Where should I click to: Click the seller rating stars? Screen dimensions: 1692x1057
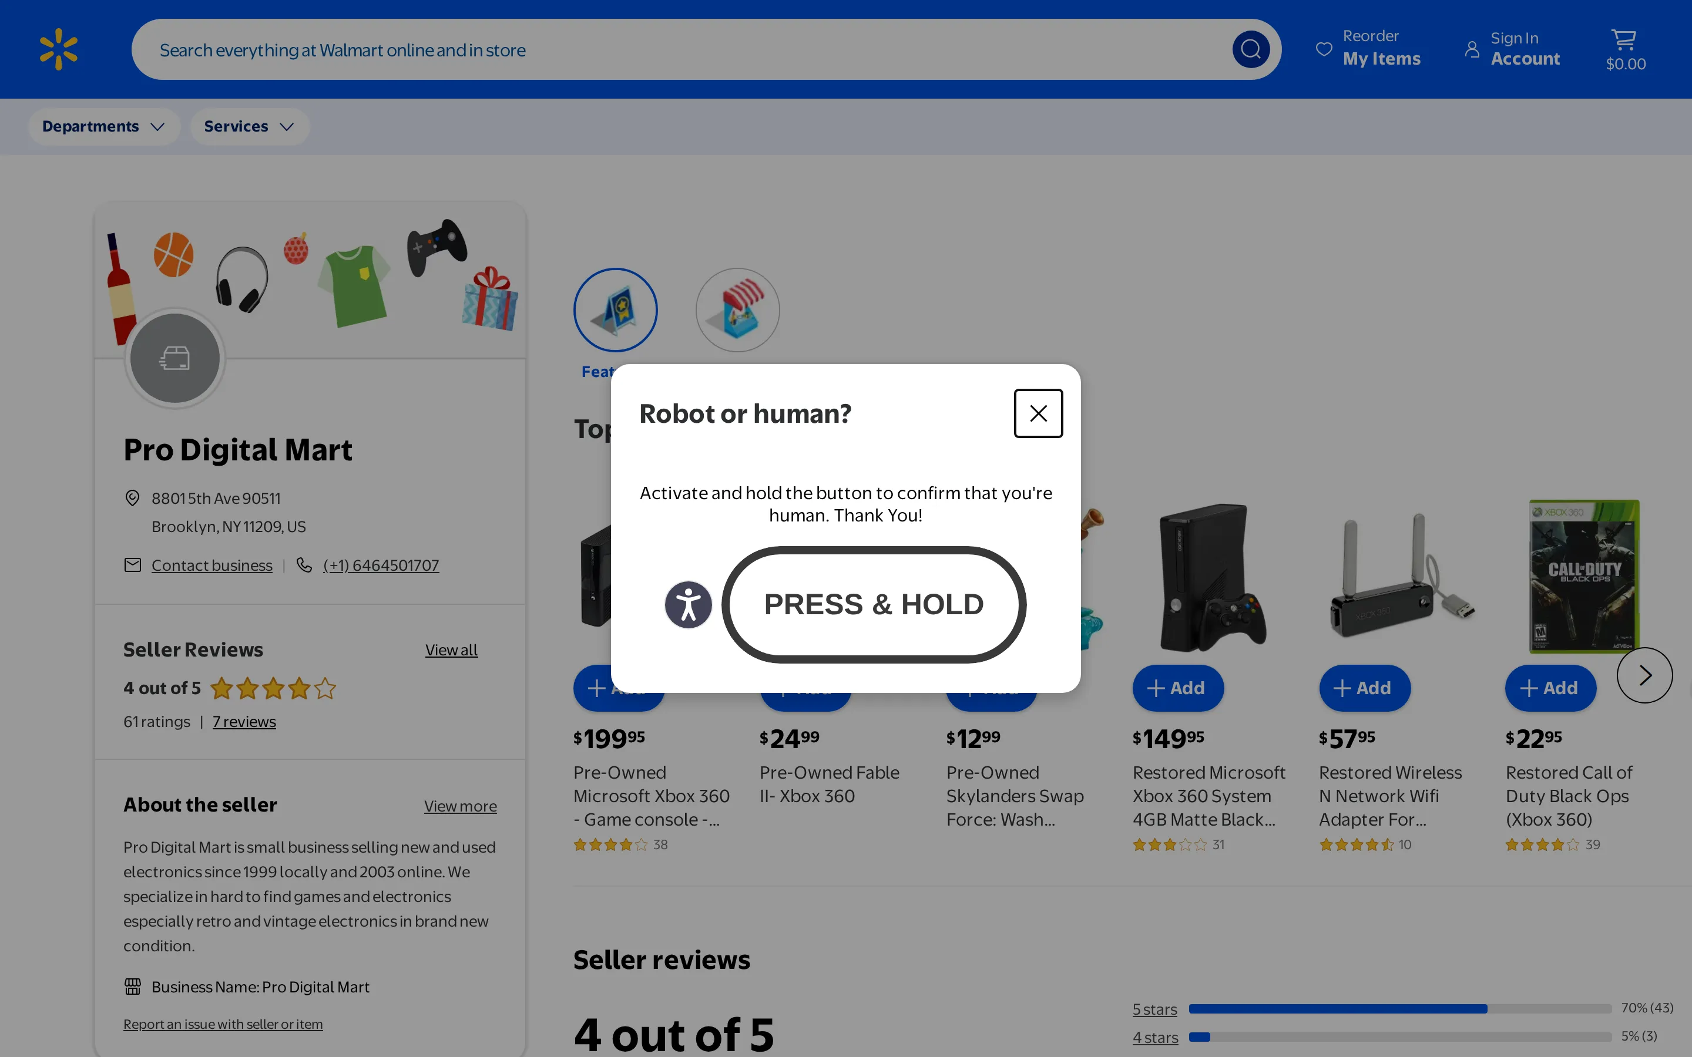pyautogui.click(x=273, y=689)
